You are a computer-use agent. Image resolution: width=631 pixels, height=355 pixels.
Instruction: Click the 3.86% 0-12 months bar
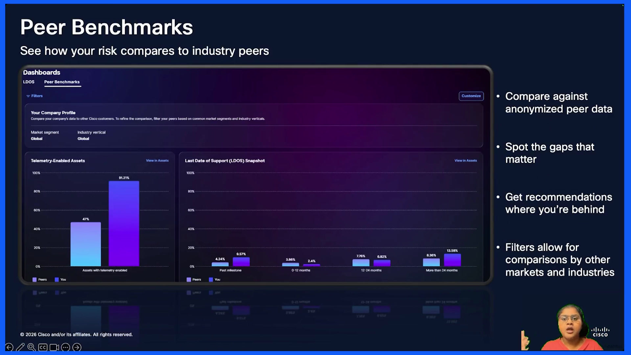tap(291, 265)
